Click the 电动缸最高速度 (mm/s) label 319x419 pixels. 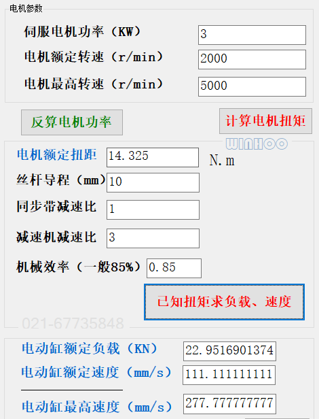point(97,407)
